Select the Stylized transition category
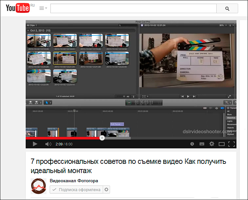 click(x=231, y=134)
